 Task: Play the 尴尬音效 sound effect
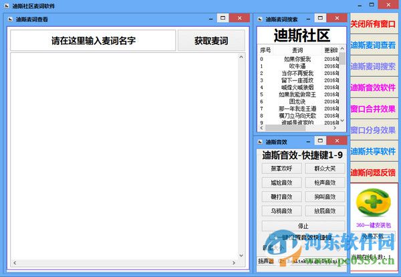pyautogui.click(x=281, y=183)
